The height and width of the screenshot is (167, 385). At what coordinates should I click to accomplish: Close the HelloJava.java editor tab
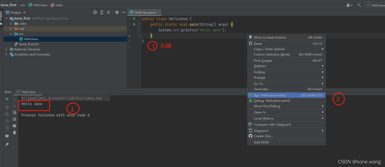coord(158,12)
